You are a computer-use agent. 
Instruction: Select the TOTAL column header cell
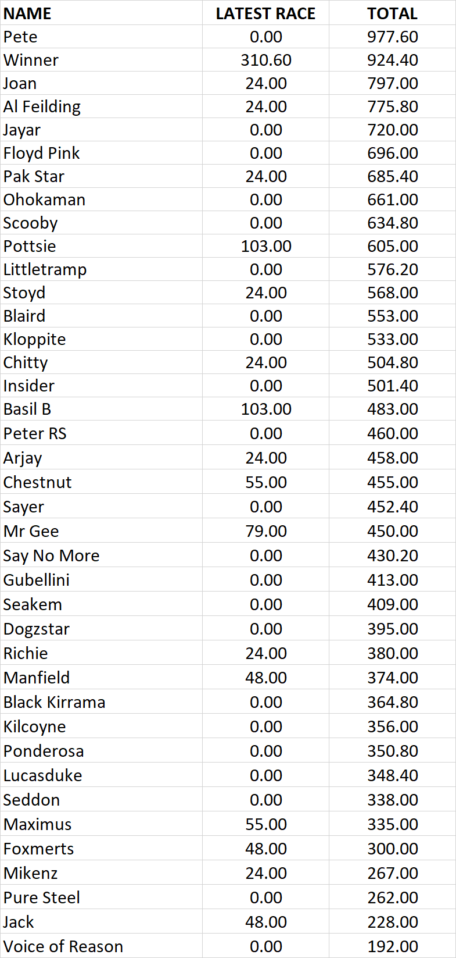(392, 13)
